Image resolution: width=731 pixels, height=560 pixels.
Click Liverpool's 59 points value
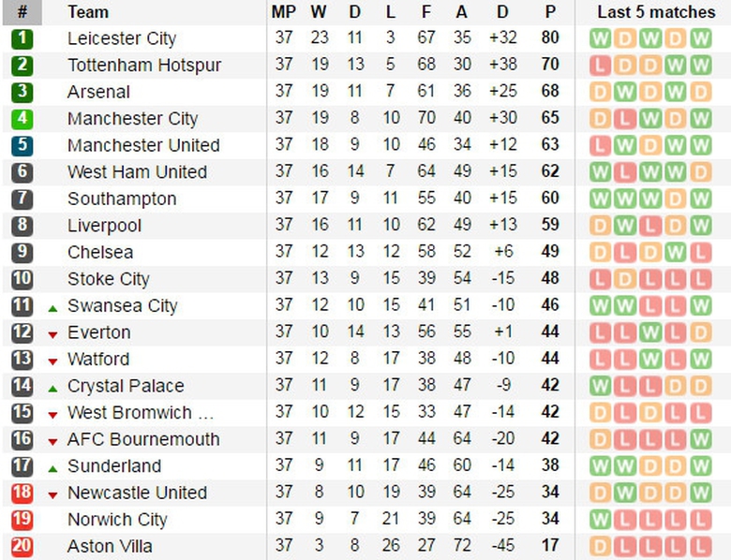(550, 226)
